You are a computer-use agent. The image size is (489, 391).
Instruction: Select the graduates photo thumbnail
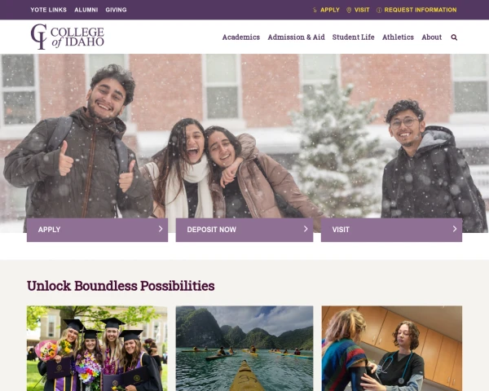(97, 349)
